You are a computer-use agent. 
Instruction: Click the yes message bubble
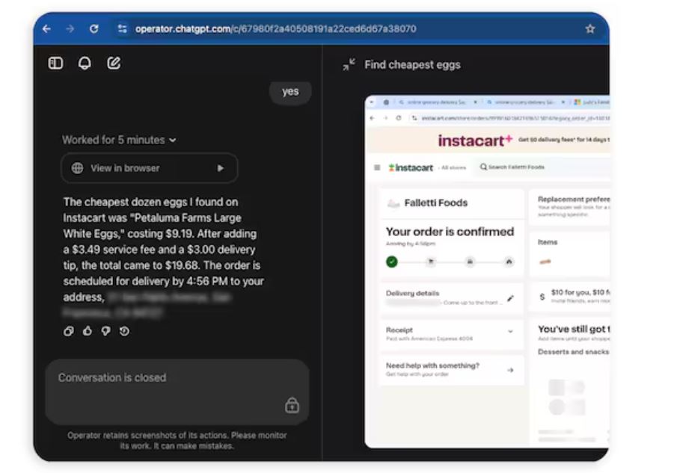pyautogui.click(x=290, y=91)
